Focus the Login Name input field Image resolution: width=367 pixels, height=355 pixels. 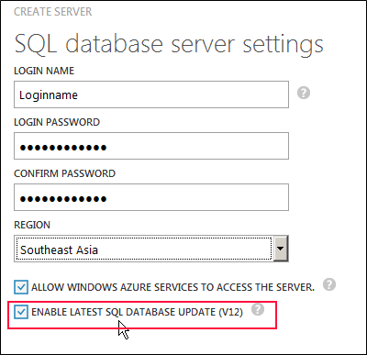(151, 94)
